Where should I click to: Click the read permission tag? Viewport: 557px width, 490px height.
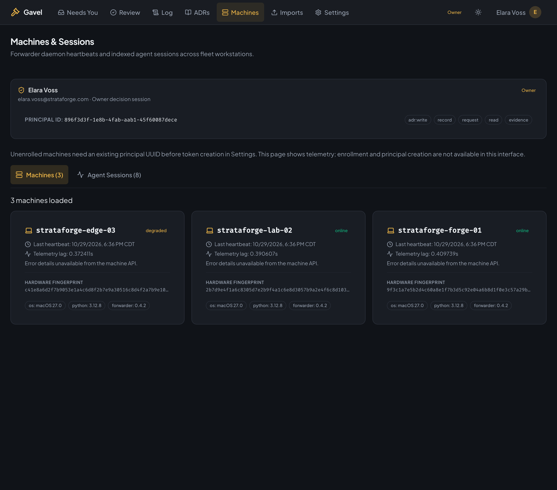coord(494,120)
